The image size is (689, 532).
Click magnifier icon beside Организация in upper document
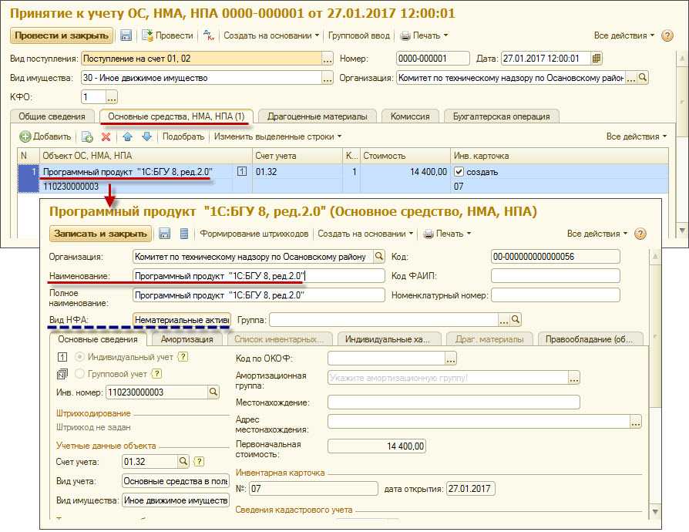(643, 78)
